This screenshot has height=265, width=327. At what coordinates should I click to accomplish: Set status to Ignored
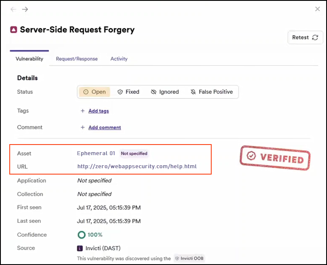click(165, 92)
